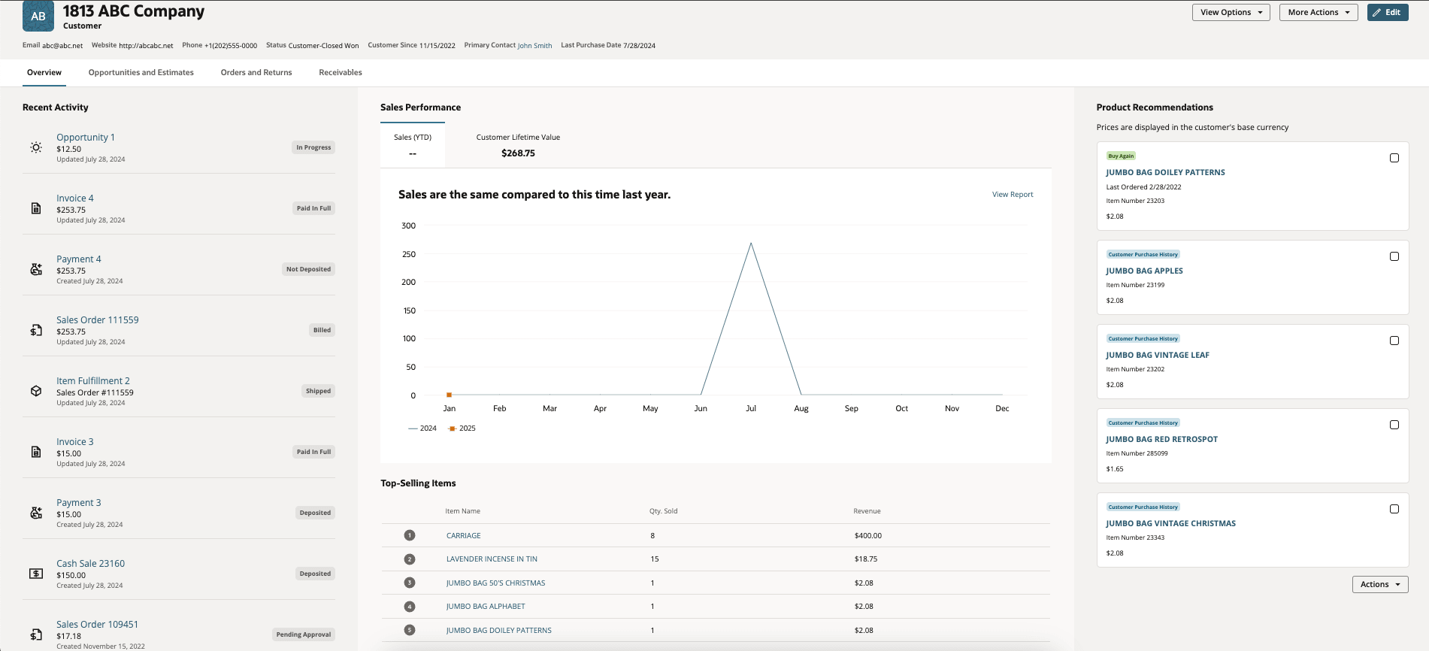
Task: Open JUMBO BAG VINTAGE CHRISTMAS recommendation title
Action: 1170,524
